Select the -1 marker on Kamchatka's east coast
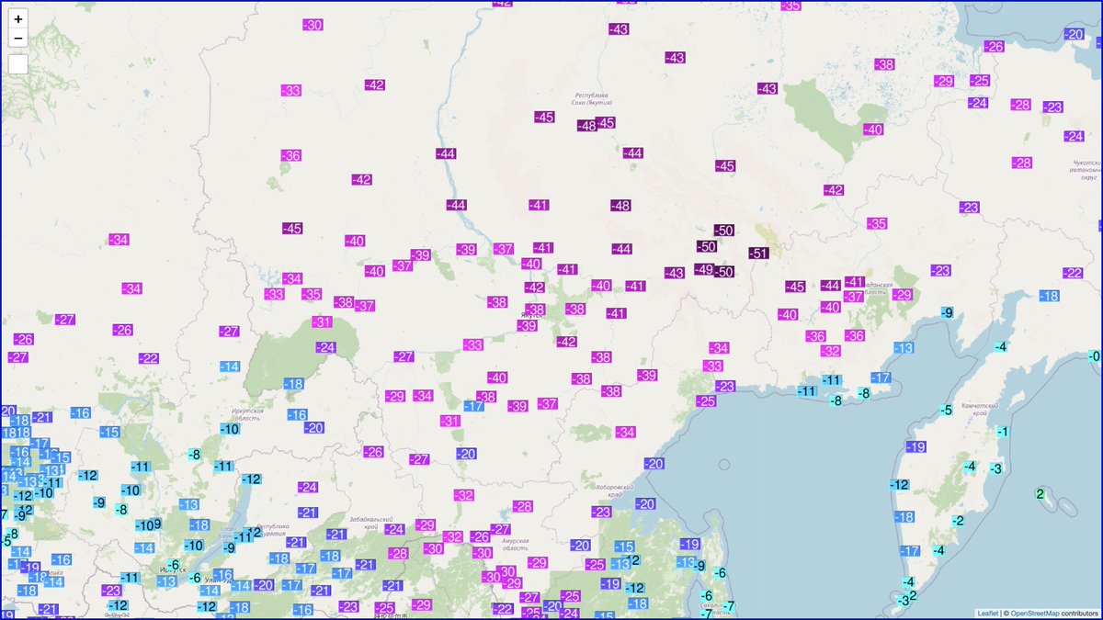1103x620 pixels. (x=1003, y=433)
